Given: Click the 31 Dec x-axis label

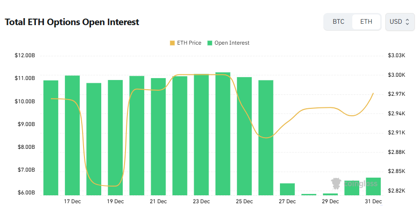Looking at the screenshot, I should pyautogui.click(x=373, y=201).
